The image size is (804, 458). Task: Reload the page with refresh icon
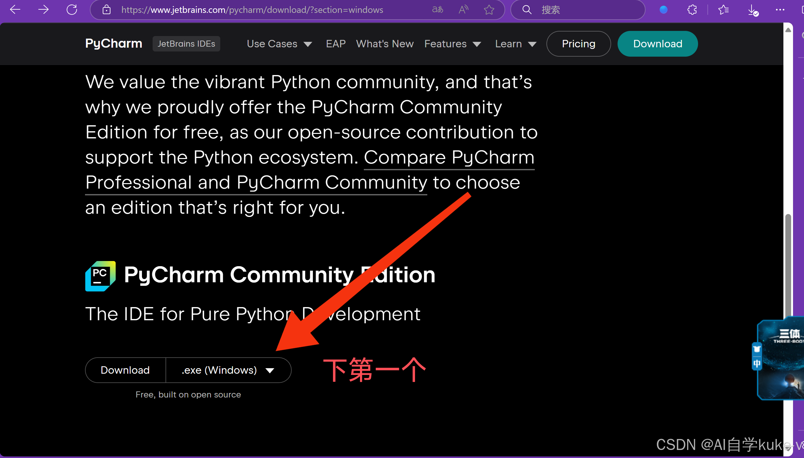coord(71,10)
